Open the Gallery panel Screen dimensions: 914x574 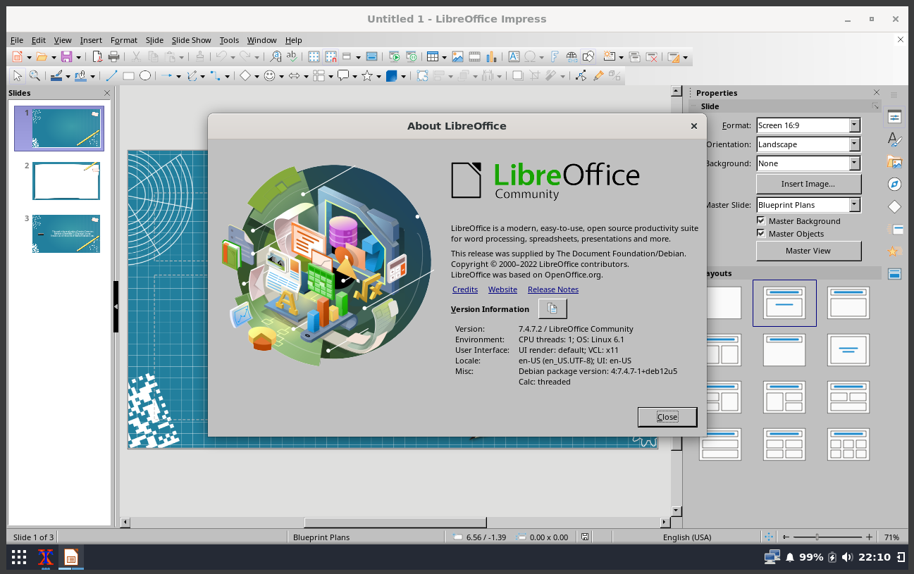(x=894, y=162)
